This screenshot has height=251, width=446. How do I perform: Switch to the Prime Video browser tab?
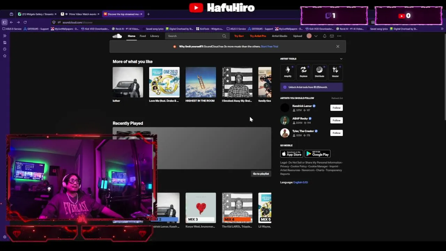(x=79, y=14)
